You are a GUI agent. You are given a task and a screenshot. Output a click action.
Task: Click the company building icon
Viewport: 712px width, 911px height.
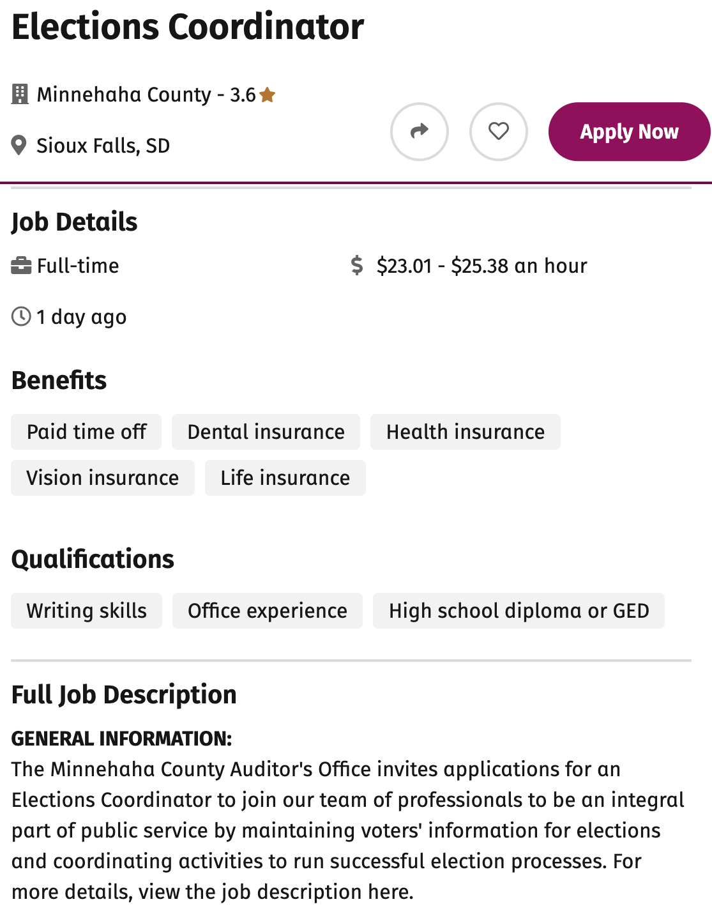pyautogui.click(x=20, y=95)
